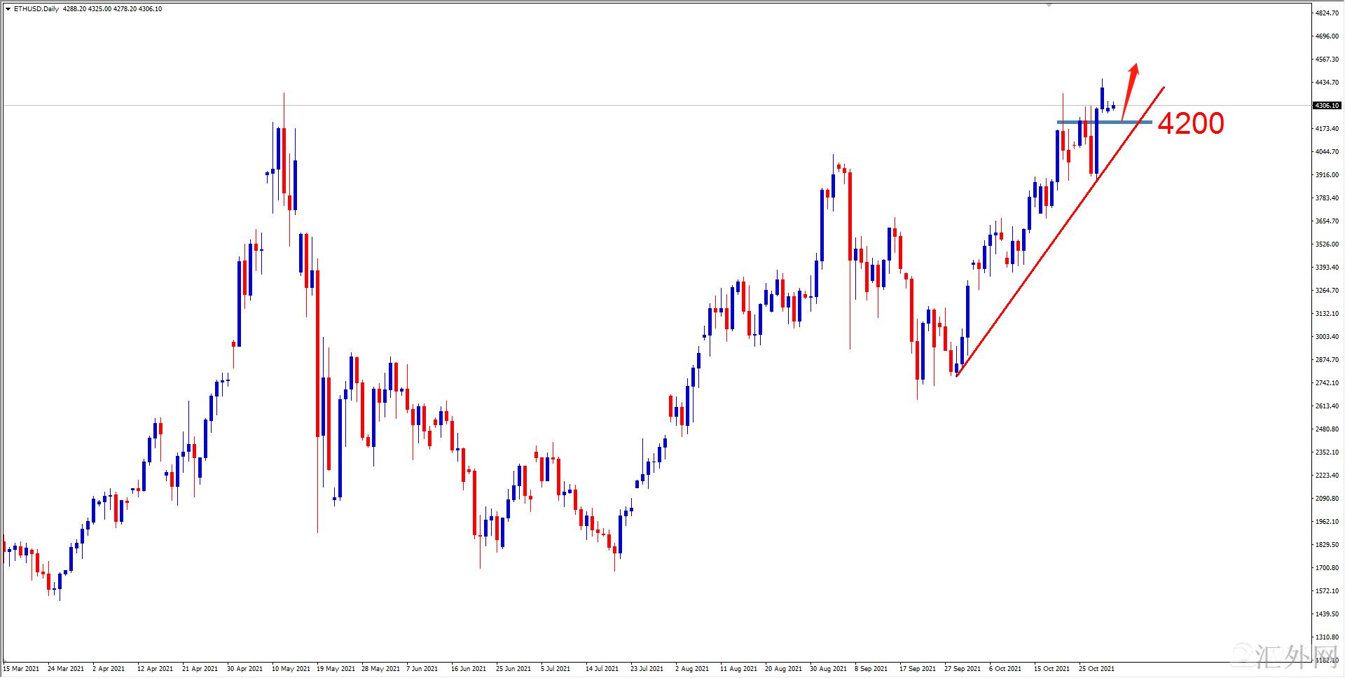Click the 24 Mar 2021 date label
This screenshot has width=1345, height=678.
66,669
